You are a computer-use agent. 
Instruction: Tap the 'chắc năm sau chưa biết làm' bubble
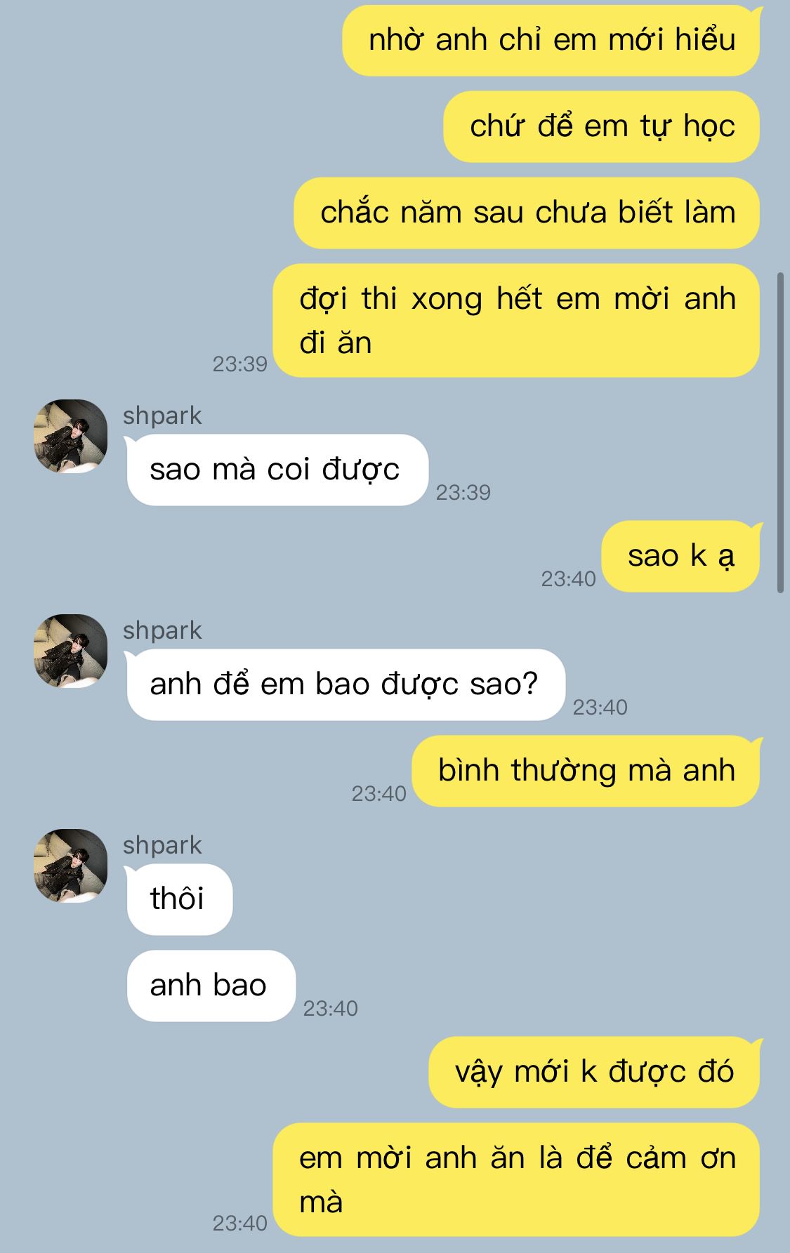coord(527,213)
